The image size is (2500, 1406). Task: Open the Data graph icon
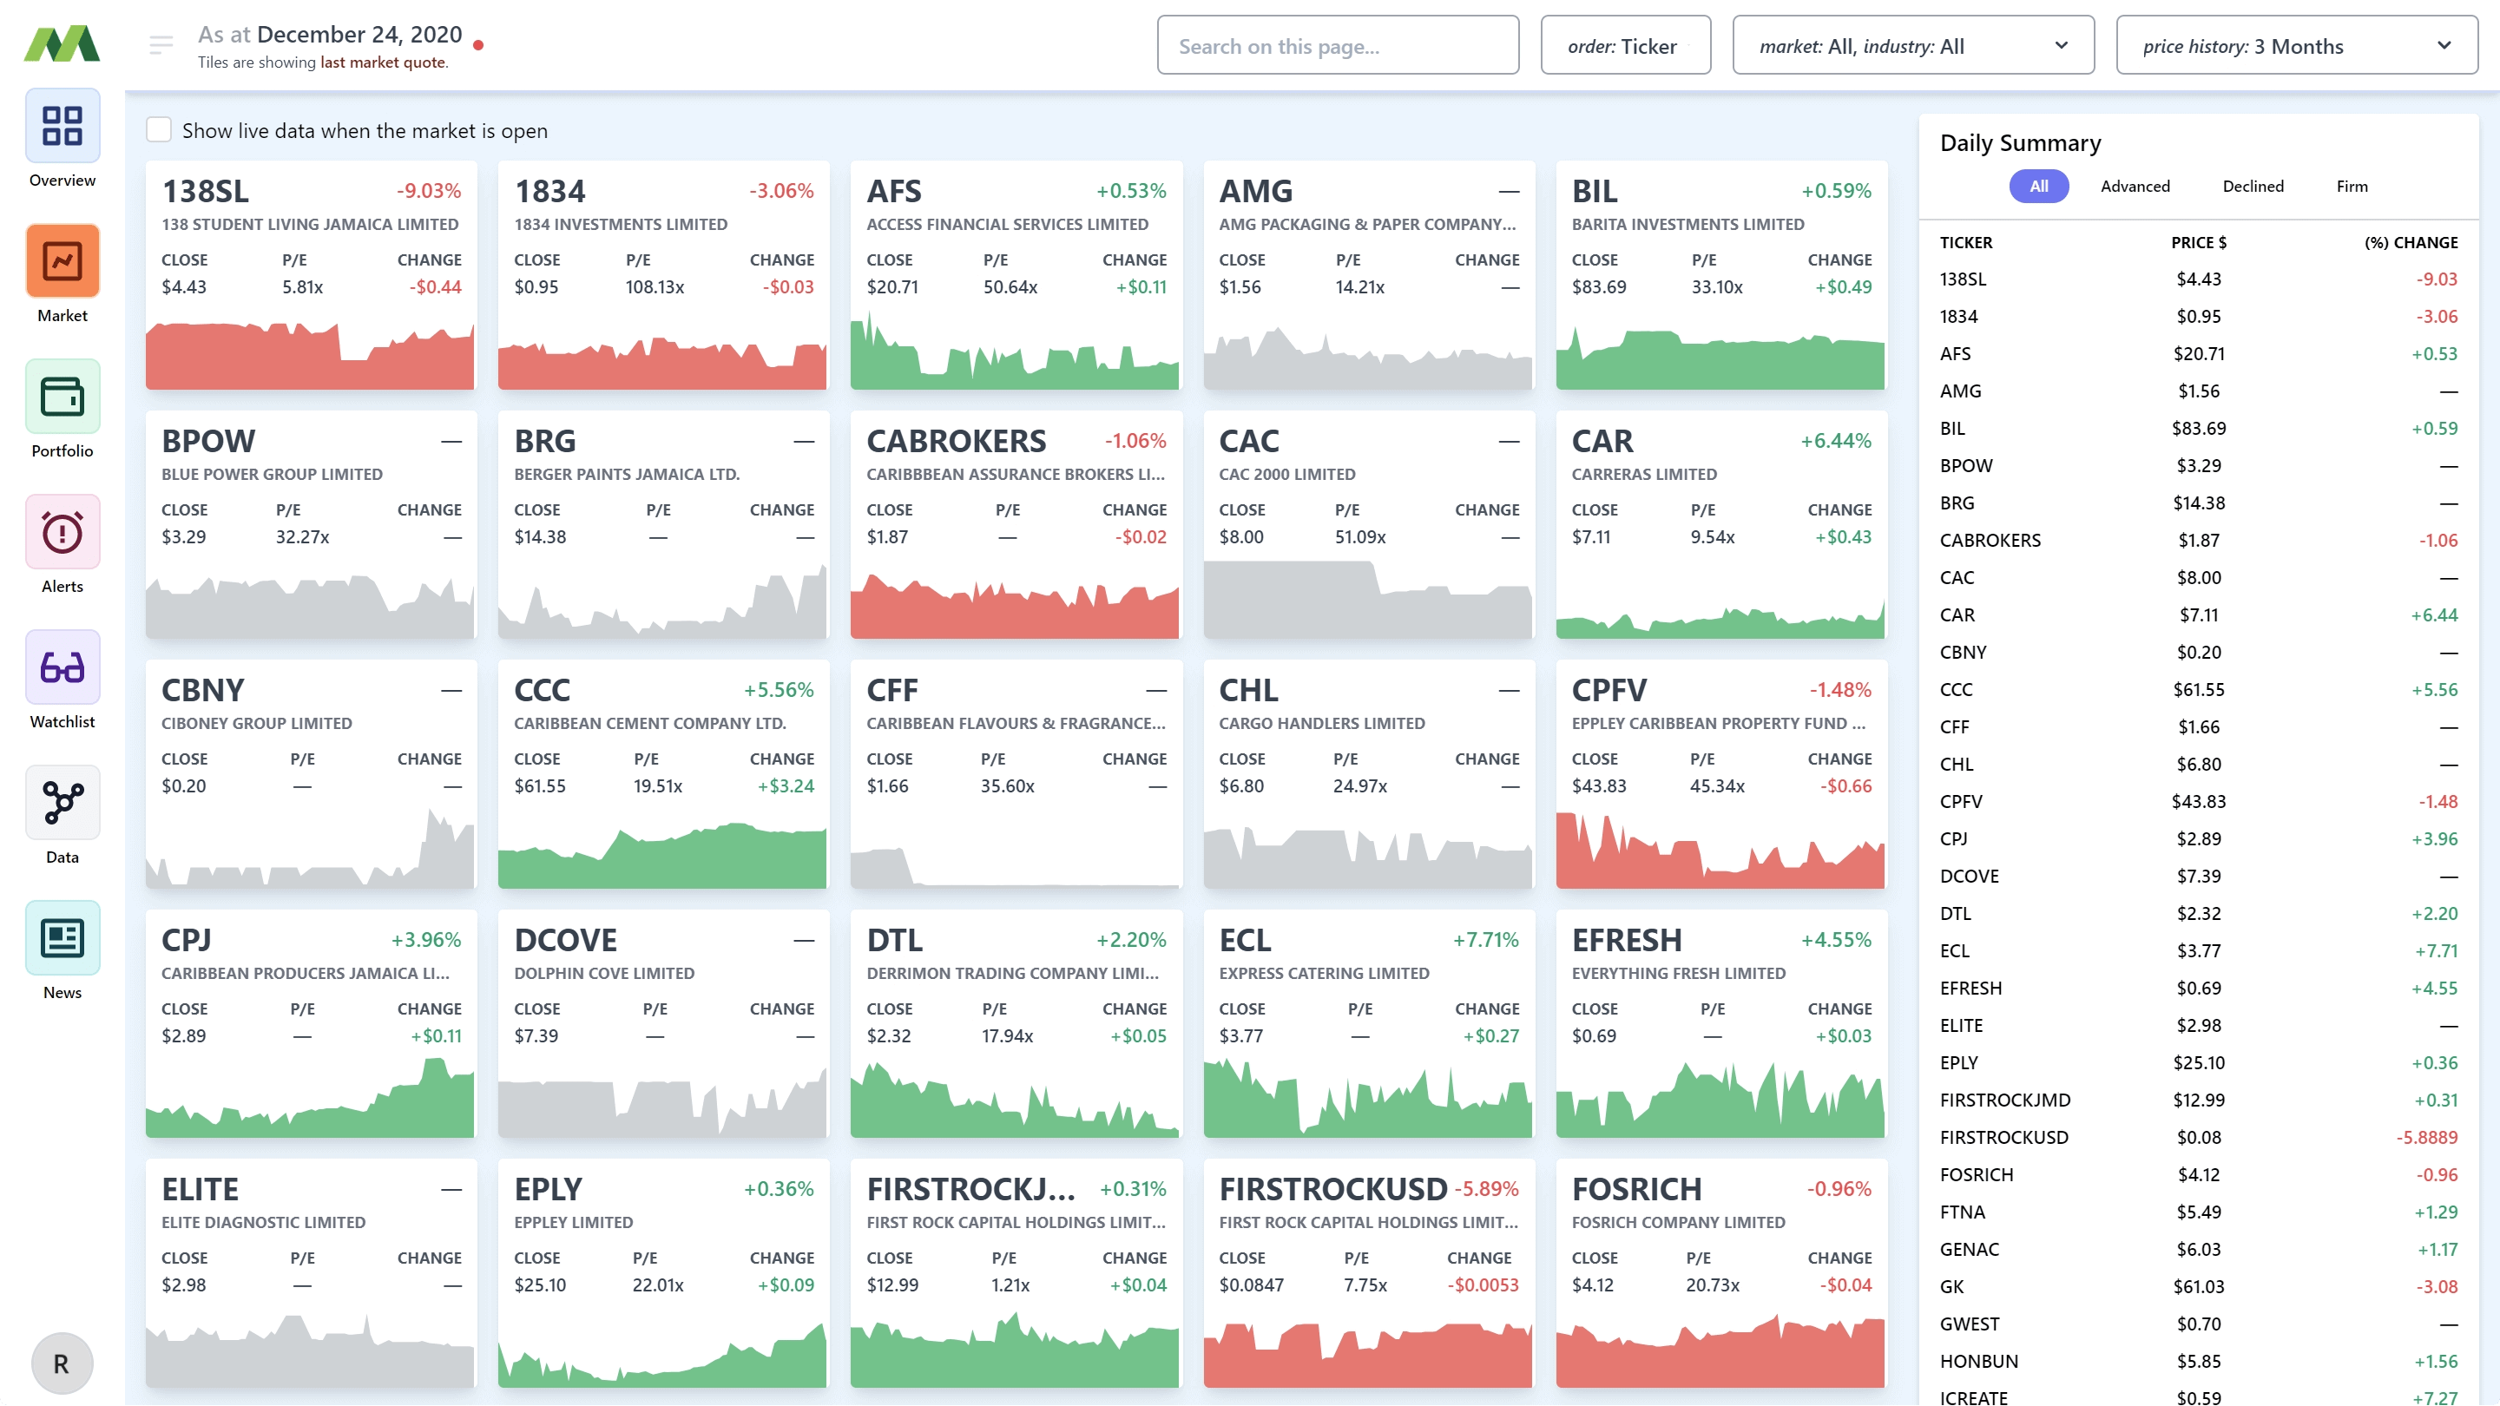pyautogui.click(x=62, y=803)
